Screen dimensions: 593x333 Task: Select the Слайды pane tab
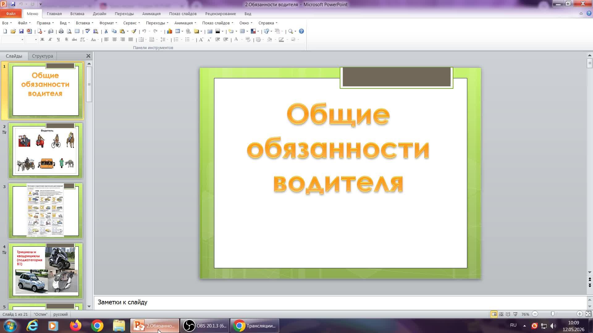pos(14,56)
